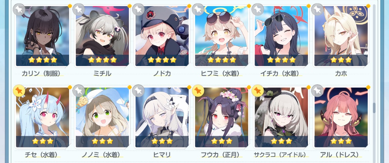
Task: Toggle pin icon on ミチル card
Action: pos(79,9)
